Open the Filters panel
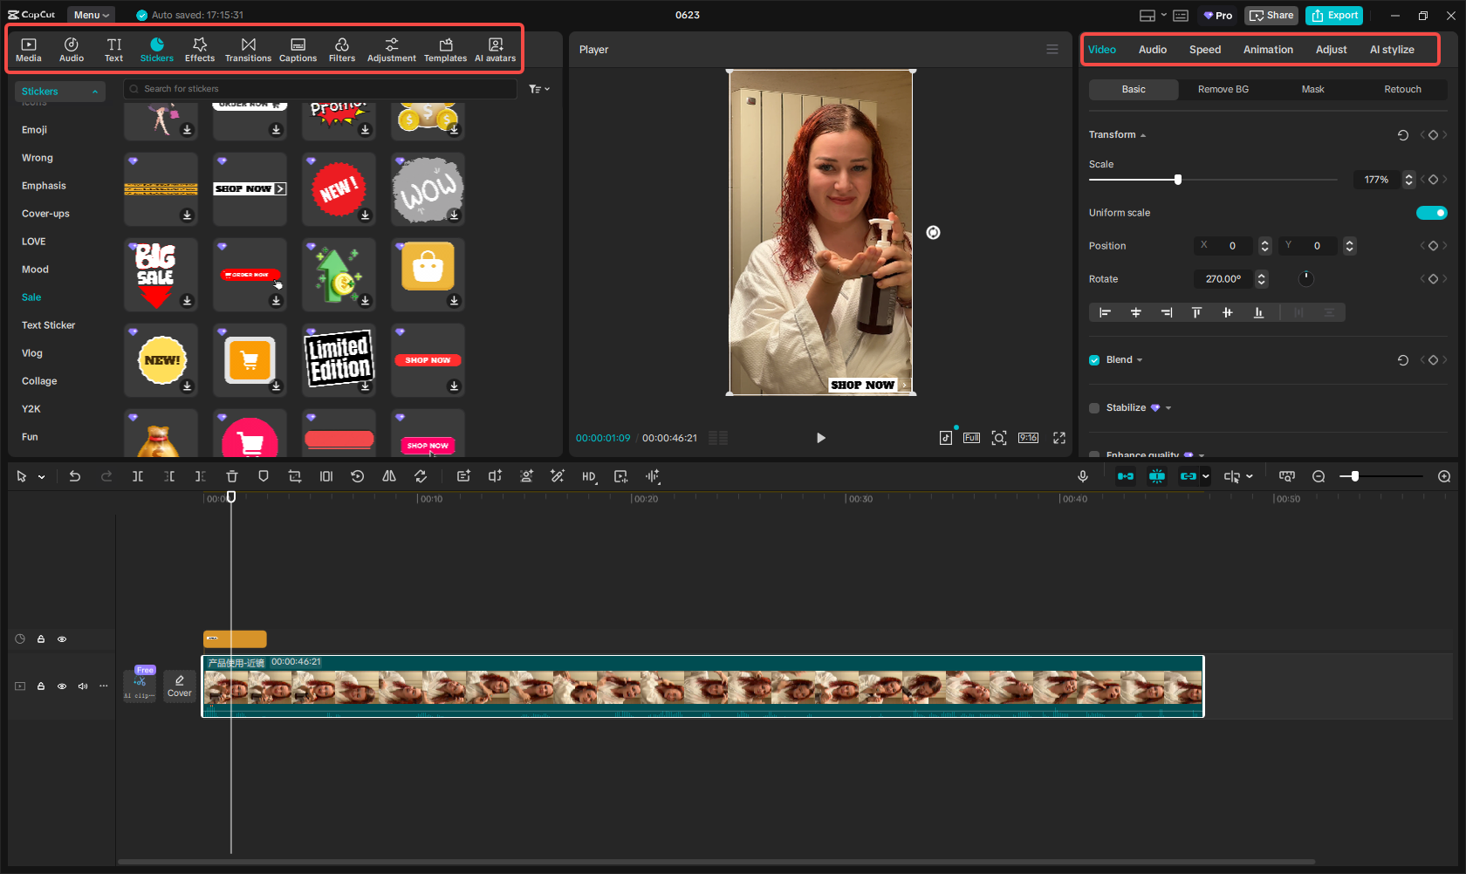 [342, 48]
